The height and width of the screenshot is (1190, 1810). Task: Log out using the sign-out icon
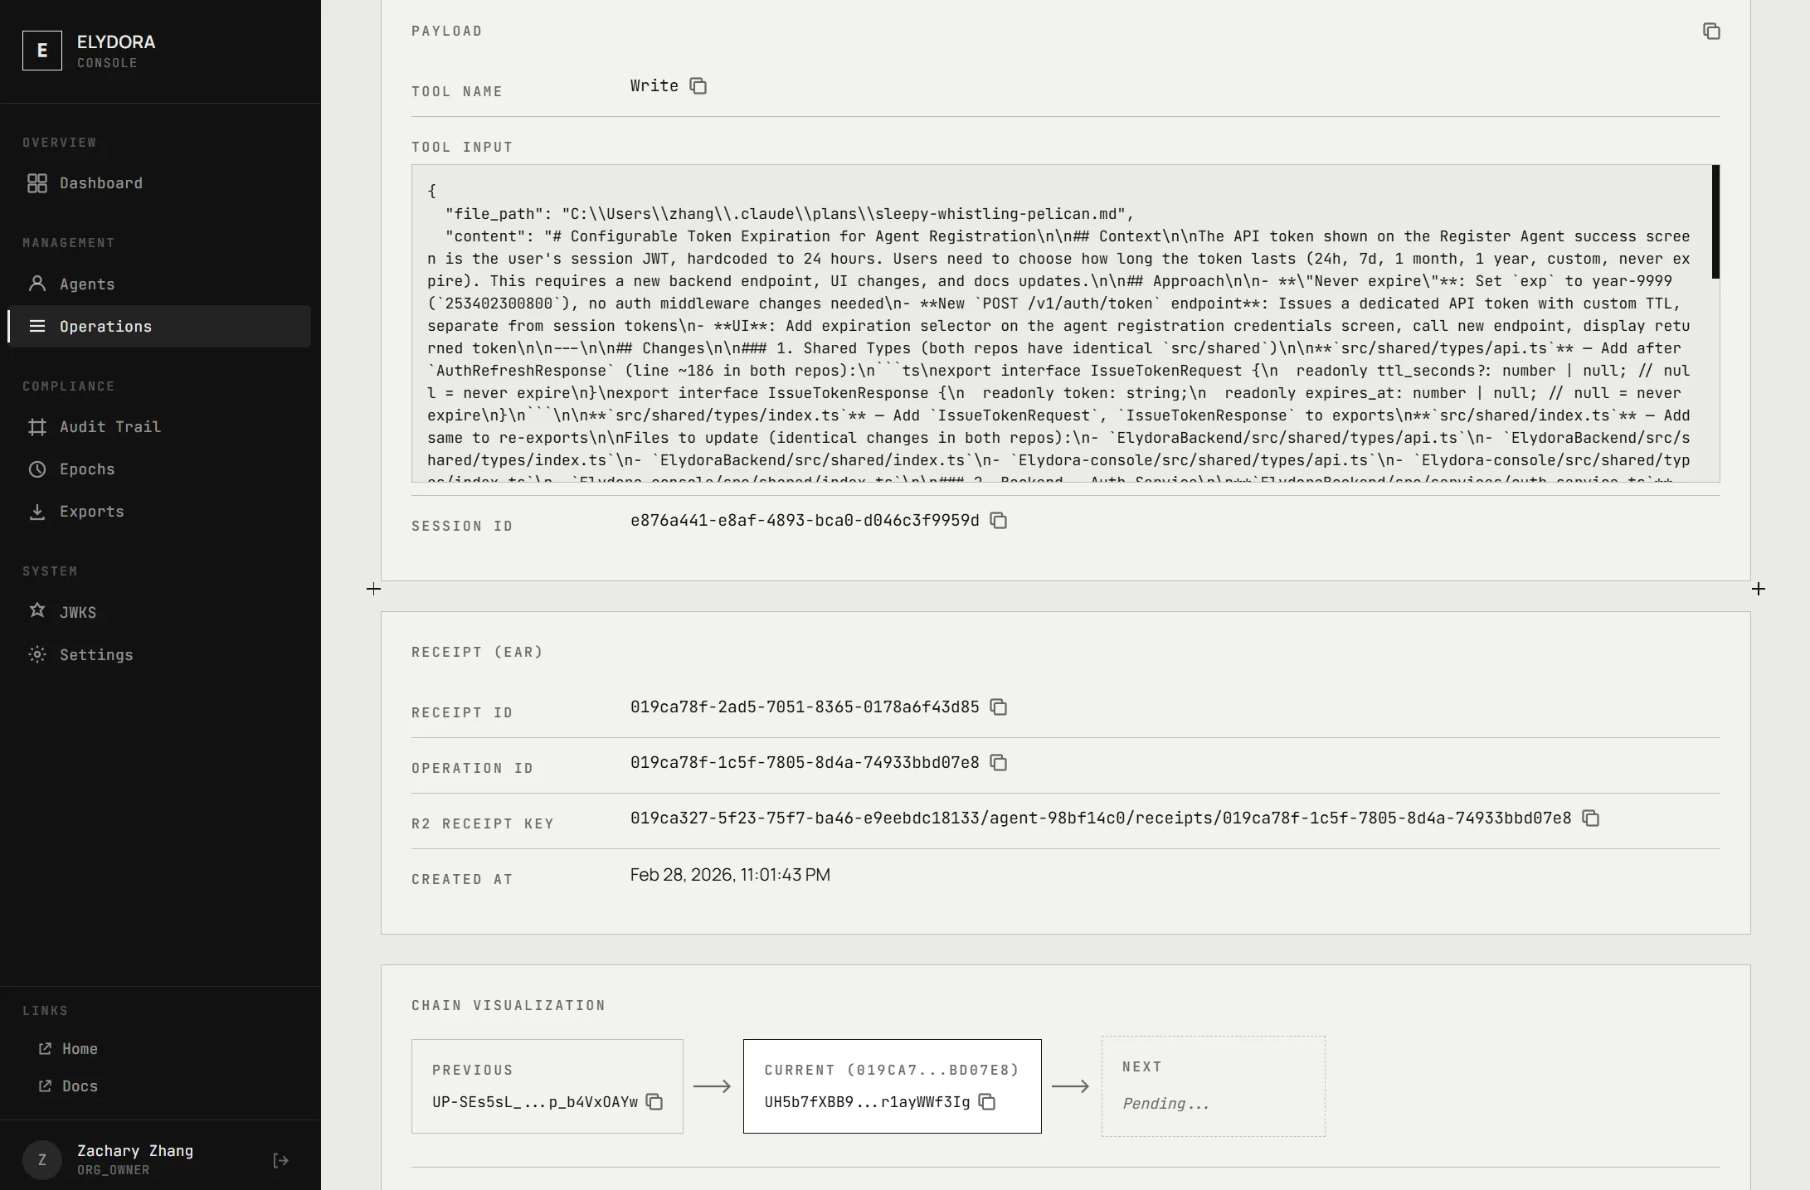pyautogui.click(x=280, y=1159)
